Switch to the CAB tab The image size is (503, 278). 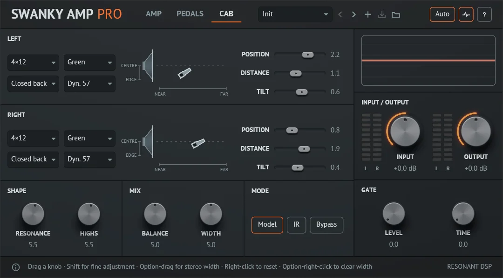pos(226,14)
